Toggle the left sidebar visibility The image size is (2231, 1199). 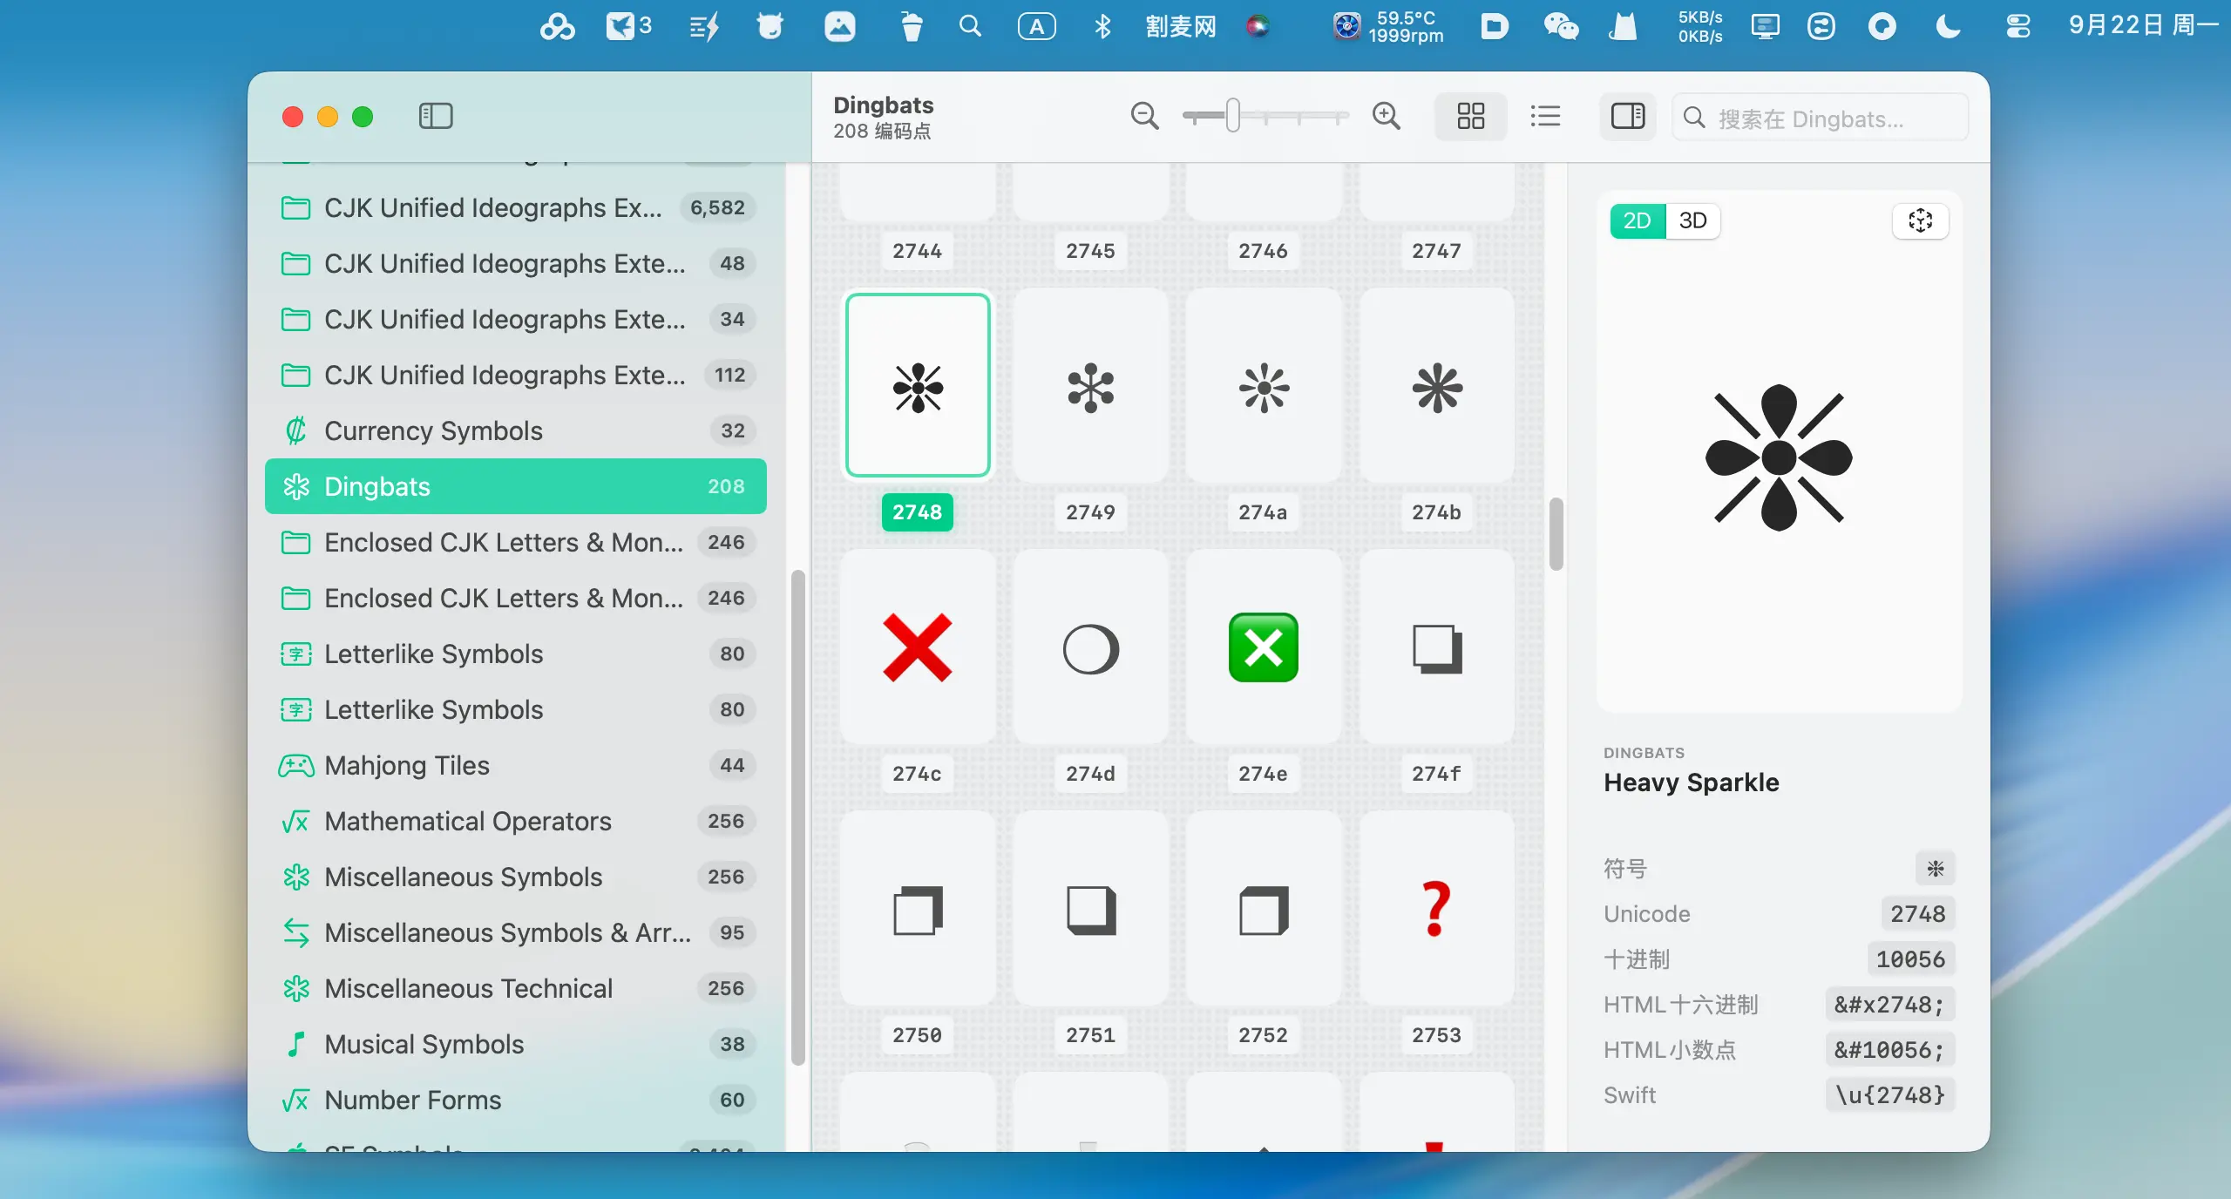(435, 116)
